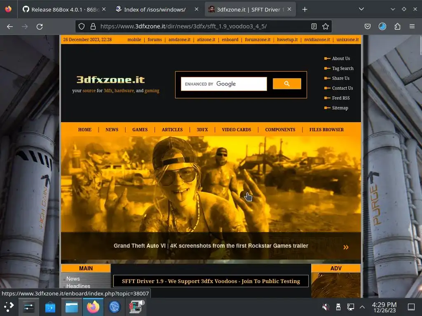The width and height of the screenshot is (422, 316).
Task: Close the Index of /isos/windows/ tab
Action: [x=197, y=9]
